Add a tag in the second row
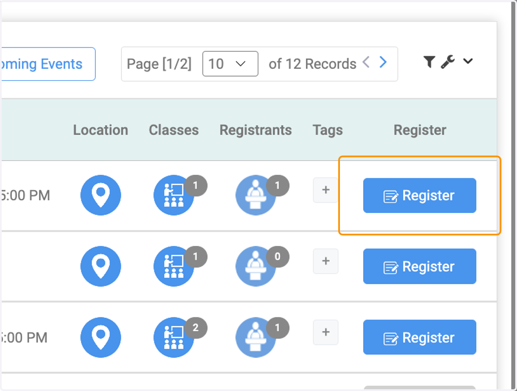Screen dimensions: 517x391 (326, 261)
